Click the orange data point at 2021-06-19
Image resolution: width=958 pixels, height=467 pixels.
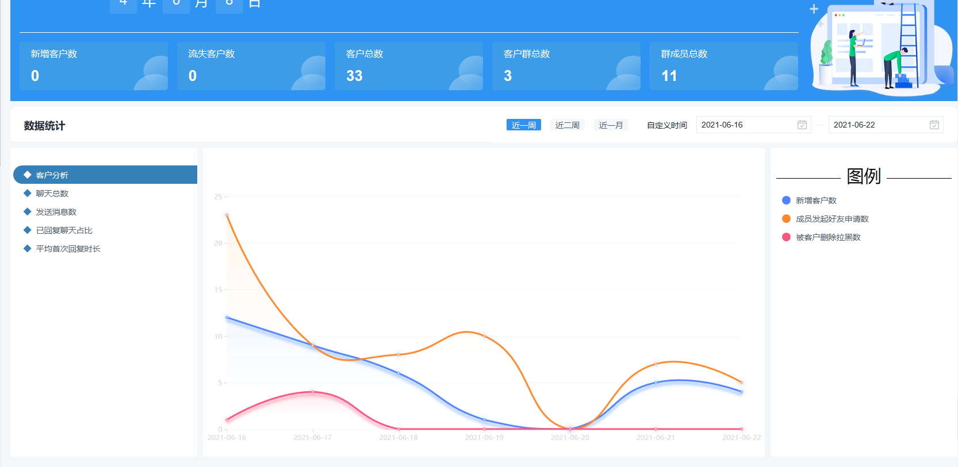(484, 336)
